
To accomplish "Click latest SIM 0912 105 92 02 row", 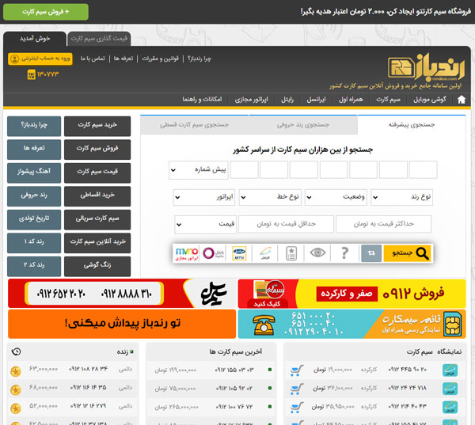I will click(x=211, y=389).
